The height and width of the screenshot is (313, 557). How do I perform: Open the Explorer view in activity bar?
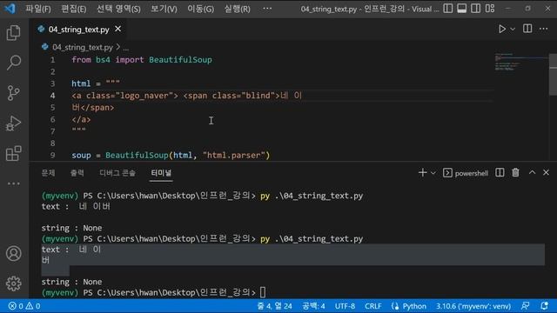[14, 33]
